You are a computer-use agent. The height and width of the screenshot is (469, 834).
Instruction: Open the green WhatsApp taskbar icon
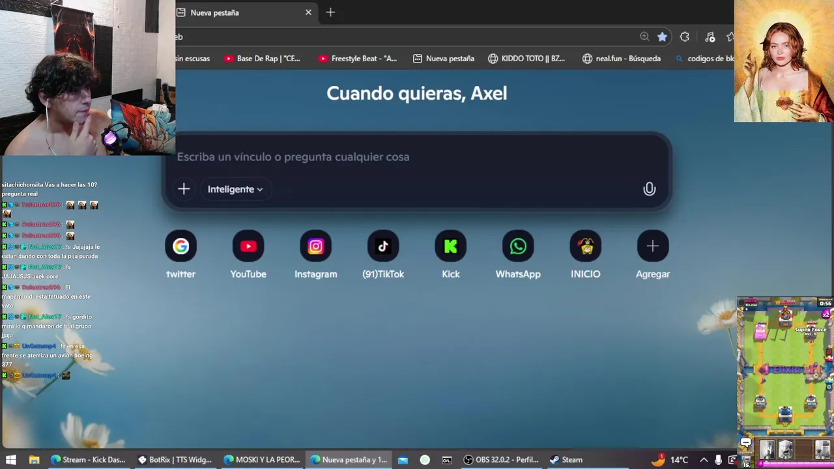[425, 460]
